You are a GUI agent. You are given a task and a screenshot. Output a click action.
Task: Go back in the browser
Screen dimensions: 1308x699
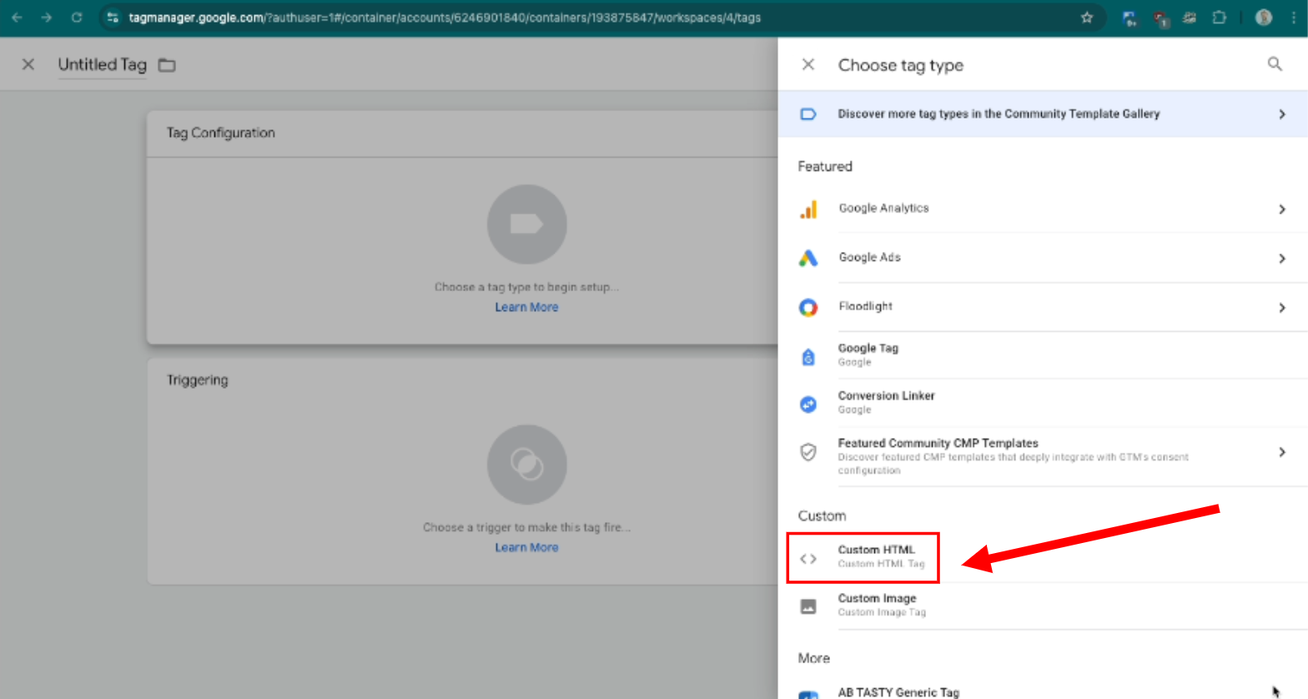click(x=17, y=18)
